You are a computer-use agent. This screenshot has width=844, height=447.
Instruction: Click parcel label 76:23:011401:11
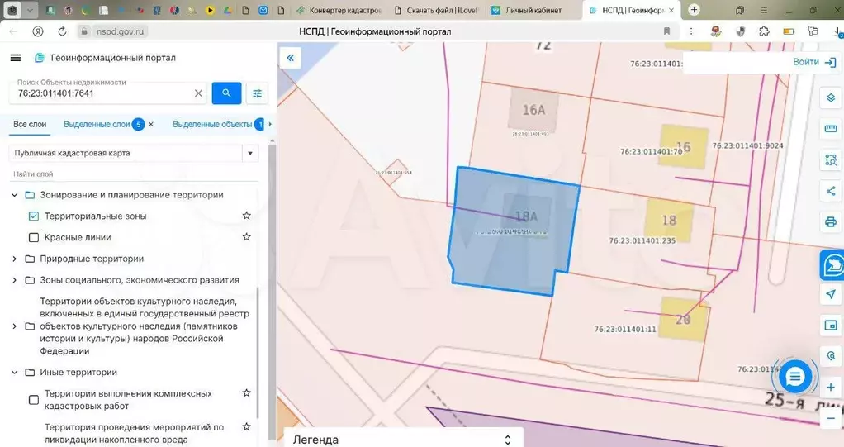coord(625,329)
